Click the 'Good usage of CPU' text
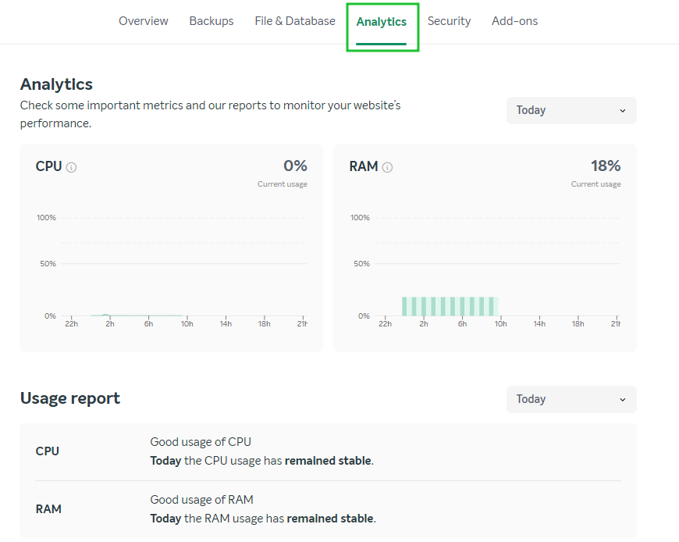The image size is (679, 542). click(x=201, y=442)
